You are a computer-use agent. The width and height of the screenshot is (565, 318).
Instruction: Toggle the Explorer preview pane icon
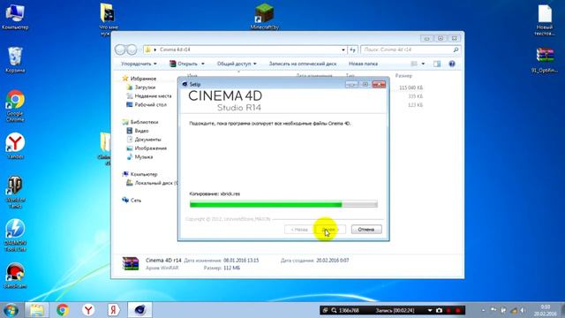437,64
